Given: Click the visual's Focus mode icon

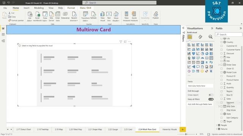Looking at the screenshot, I should pos(125,42).
